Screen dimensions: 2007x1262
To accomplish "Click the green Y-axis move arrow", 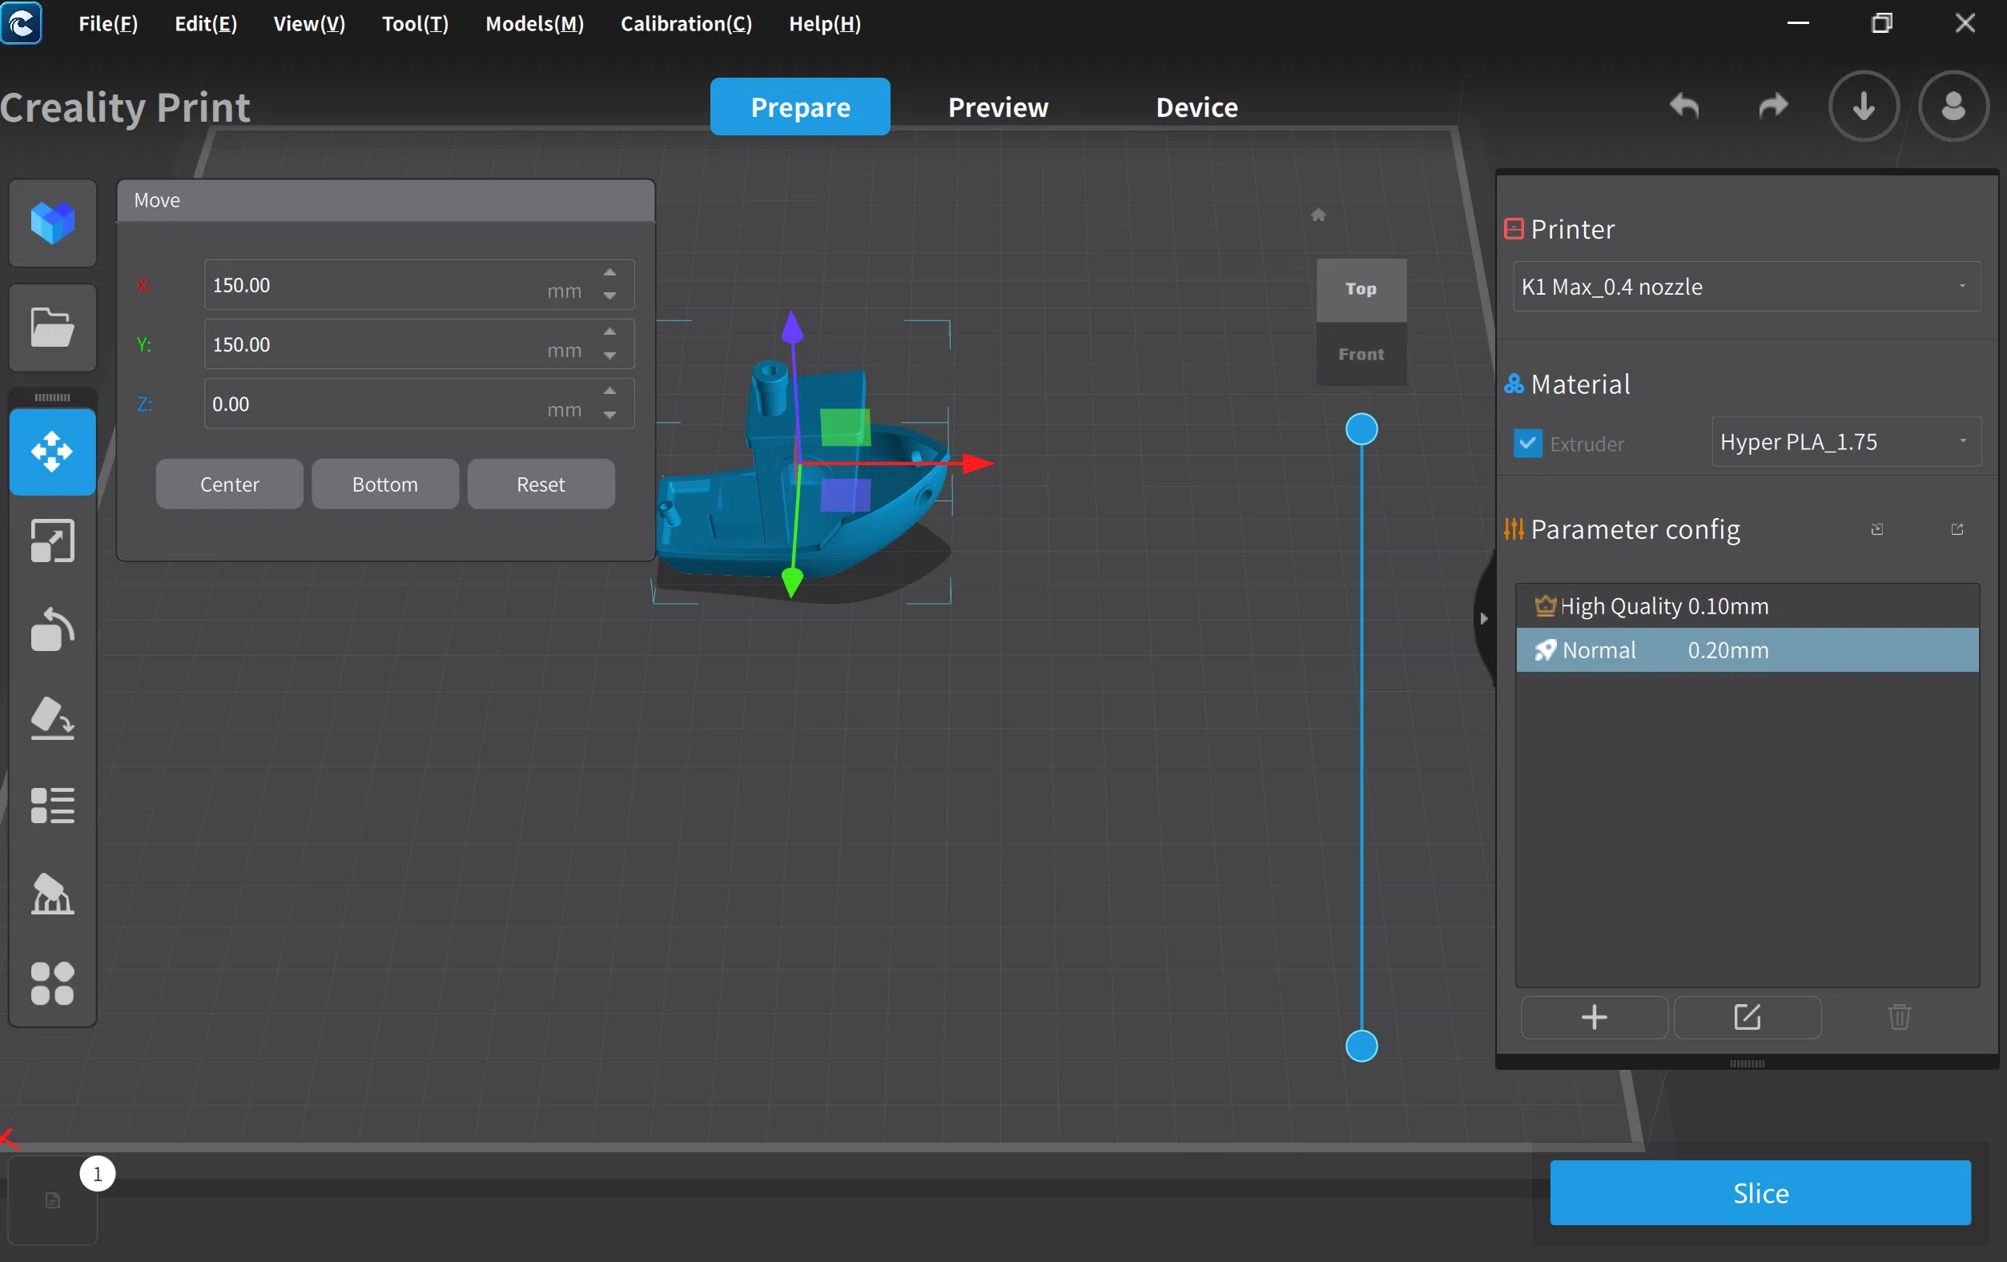I will (x=791, y=583).
